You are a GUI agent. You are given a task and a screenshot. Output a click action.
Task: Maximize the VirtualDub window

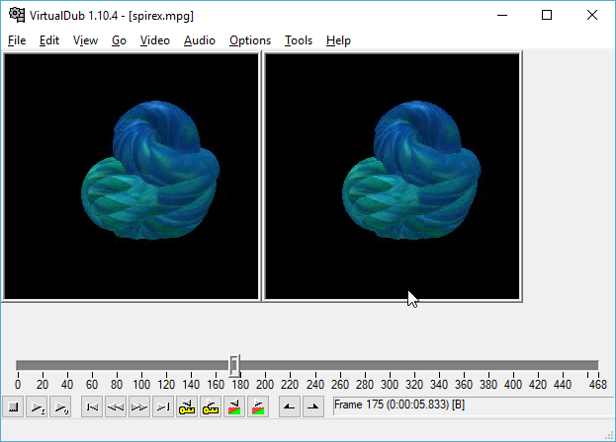547,15
